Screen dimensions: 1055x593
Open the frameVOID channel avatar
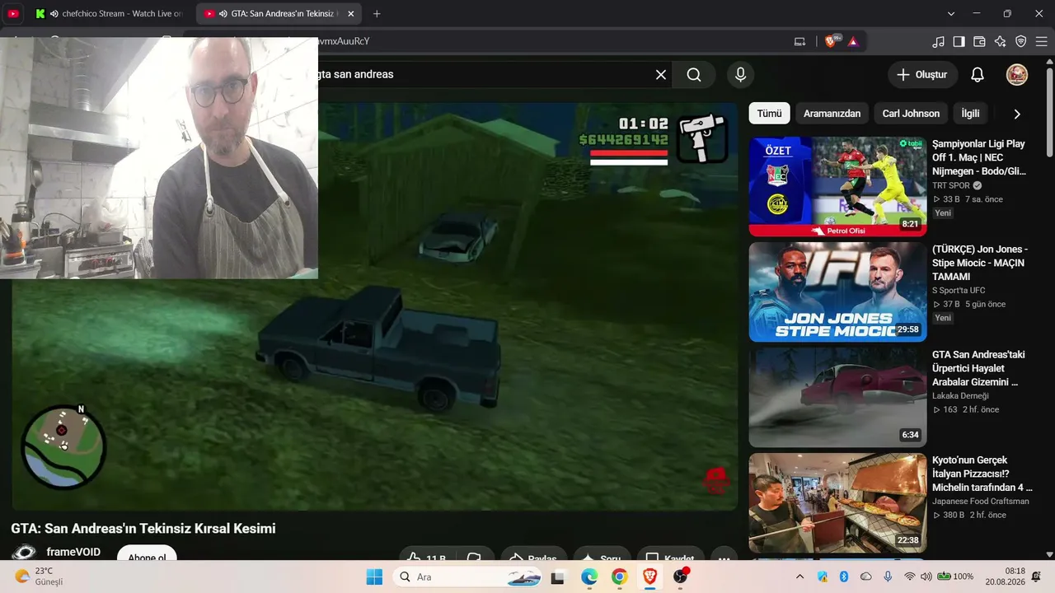[24, 553]
